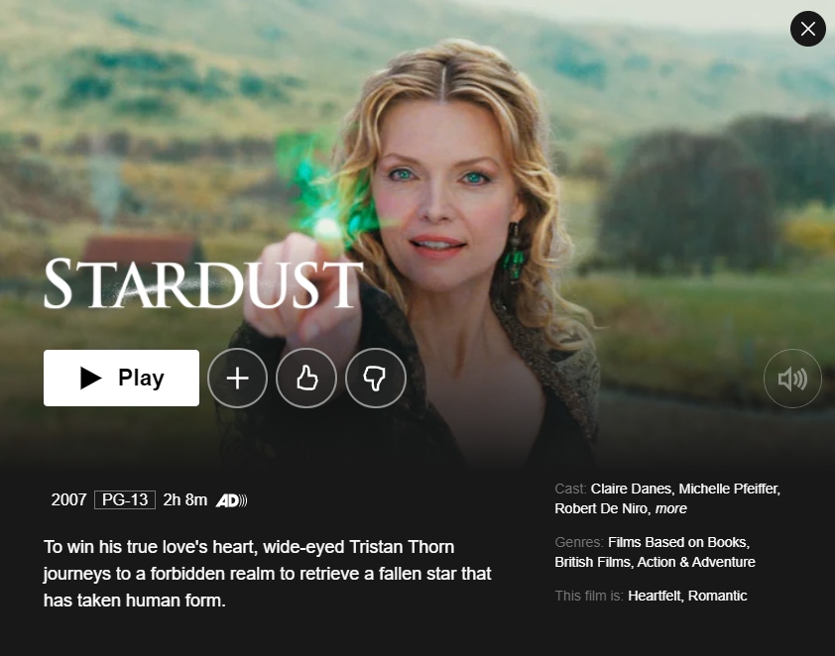
Task: Close the Stardust details panel
Action: pos(808,29)
